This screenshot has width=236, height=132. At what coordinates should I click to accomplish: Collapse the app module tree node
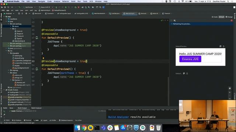(4, 16)
